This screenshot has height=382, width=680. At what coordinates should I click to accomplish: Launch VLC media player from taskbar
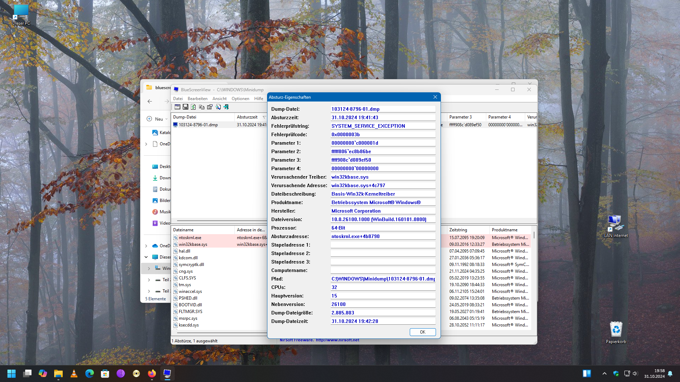click(74, 374)
